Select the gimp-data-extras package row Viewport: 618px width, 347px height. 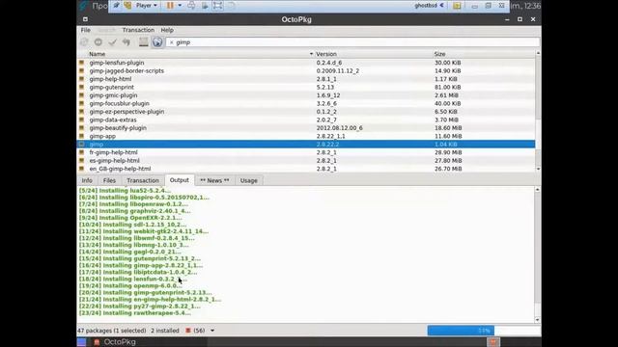pos(306,120)
